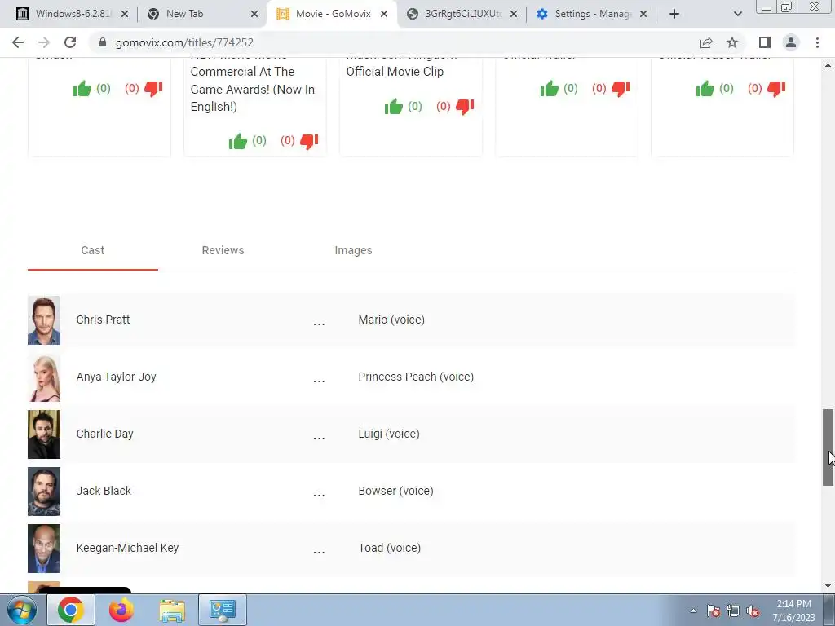
Task: Open the Keegan-Michael Key name link
Action: point(127,548)
